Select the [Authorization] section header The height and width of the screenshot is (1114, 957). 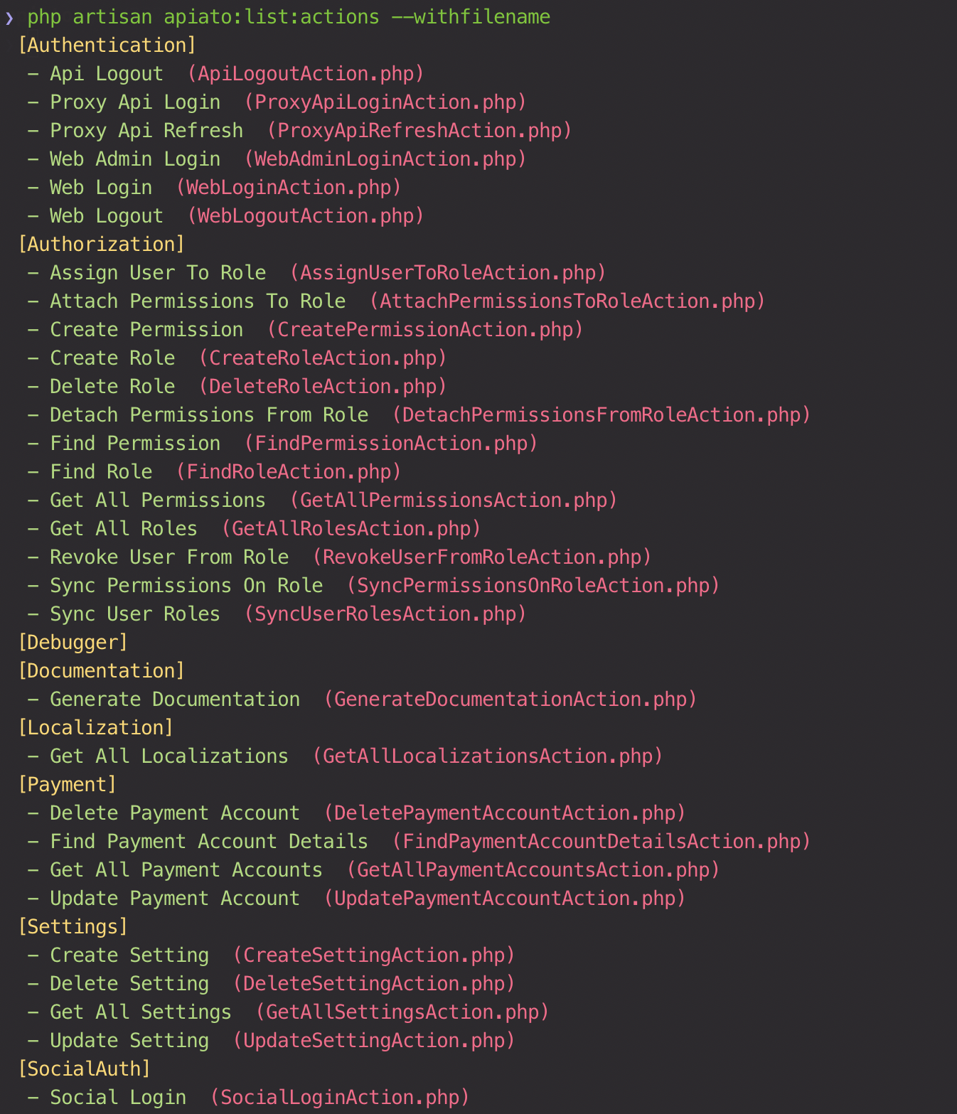pyautogui.click(x=101, y=245)
